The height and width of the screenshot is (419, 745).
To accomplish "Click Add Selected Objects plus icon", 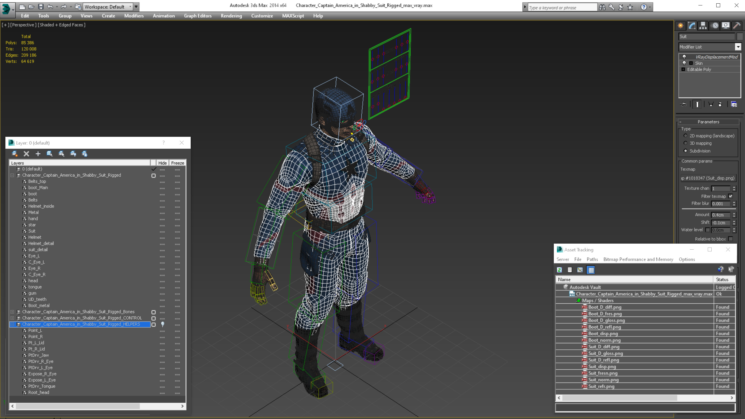I will click(x=38, y=154).
